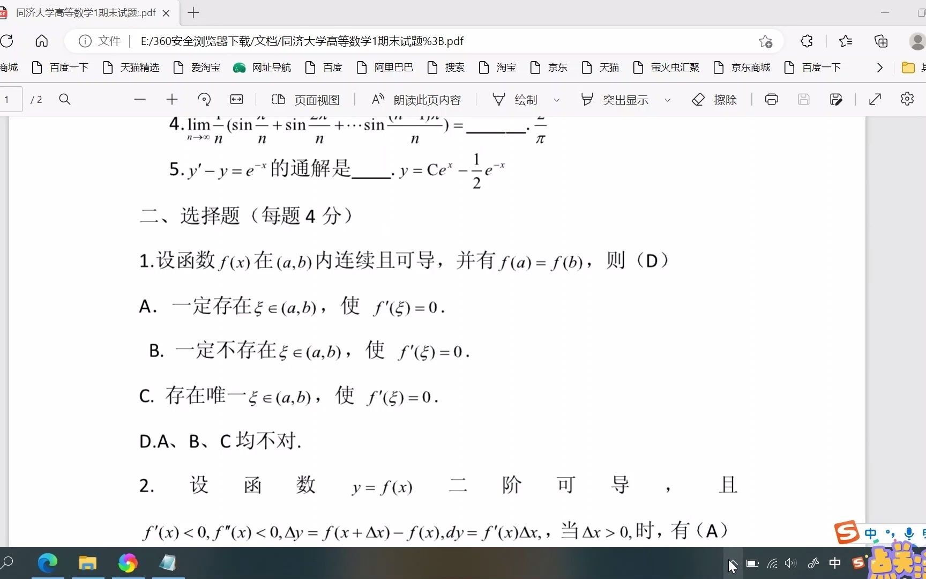Open the 网址导航 bookmark

click(262, 68)
